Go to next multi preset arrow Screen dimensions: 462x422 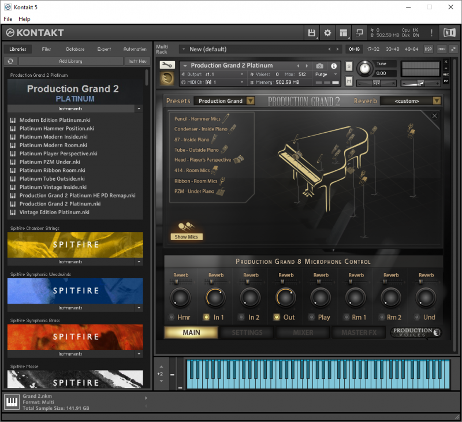pyautogui.click(x=338, y=49)
